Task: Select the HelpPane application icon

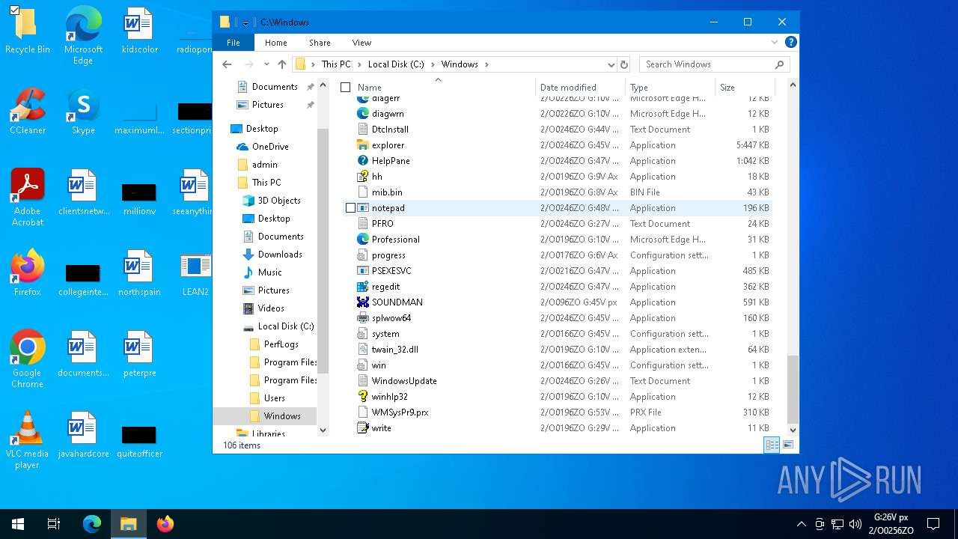Action: (x=363, y=161)
